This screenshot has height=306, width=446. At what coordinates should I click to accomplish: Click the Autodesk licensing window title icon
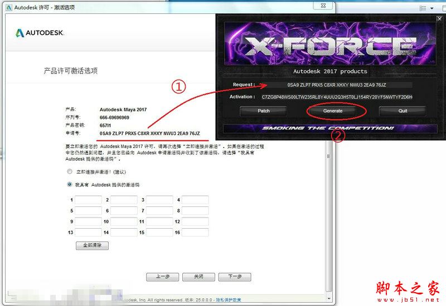9,7
